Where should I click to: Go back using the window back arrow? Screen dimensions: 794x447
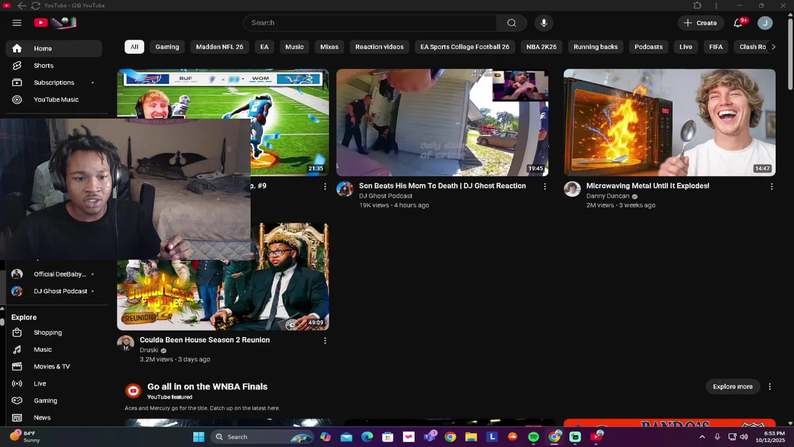click(x=22, y=6)
